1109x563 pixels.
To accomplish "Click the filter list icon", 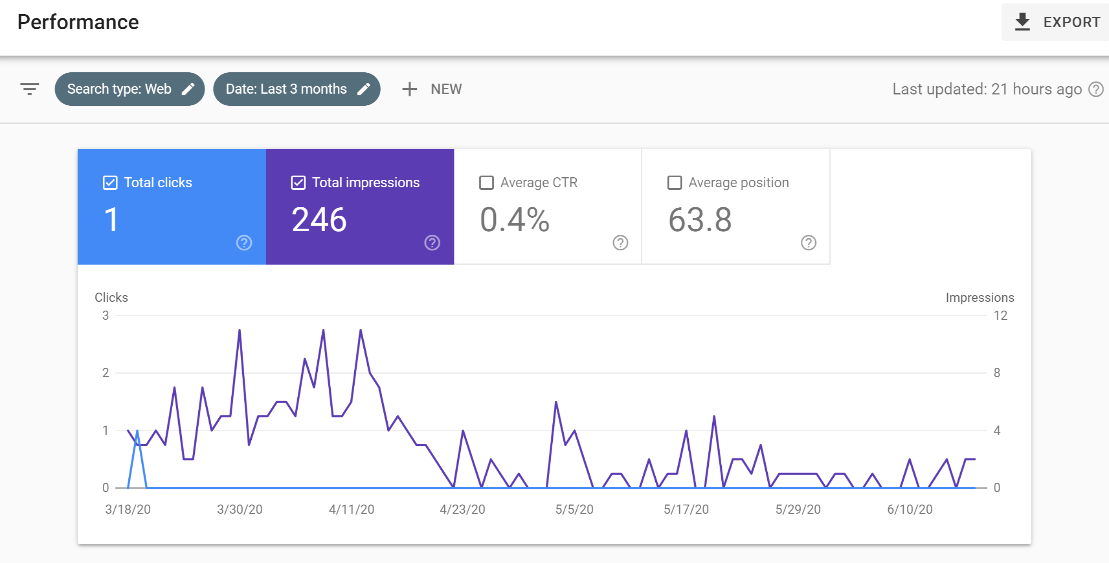I will pos(30,89).
